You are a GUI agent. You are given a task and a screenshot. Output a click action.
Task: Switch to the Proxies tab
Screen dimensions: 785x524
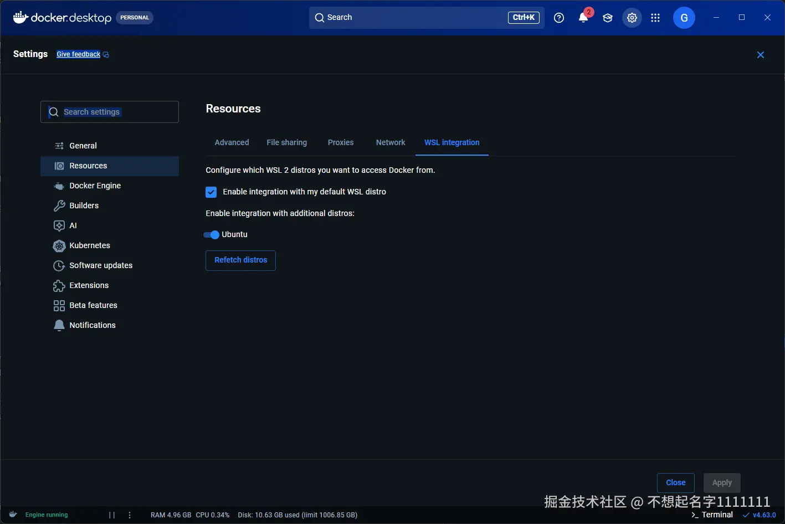point(341,142)
